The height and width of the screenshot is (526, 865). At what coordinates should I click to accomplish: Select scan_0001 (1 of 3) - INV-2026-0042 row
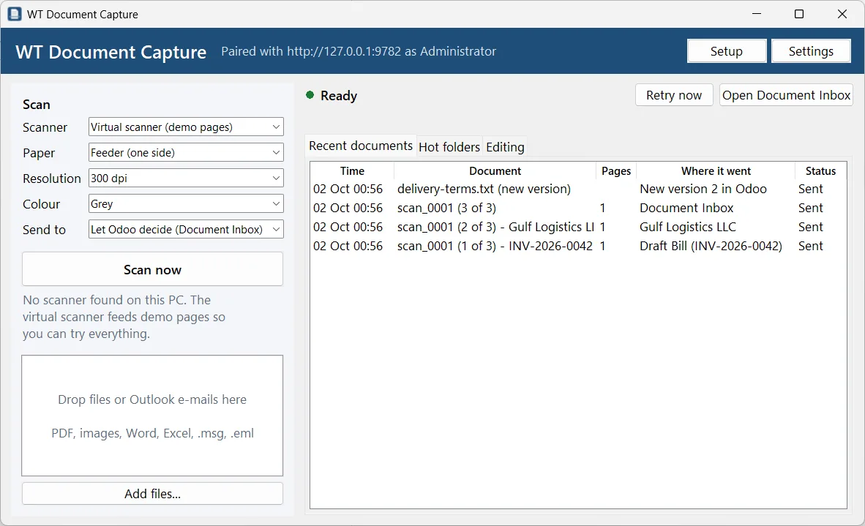pyautogui.click(x=578, y=246)
